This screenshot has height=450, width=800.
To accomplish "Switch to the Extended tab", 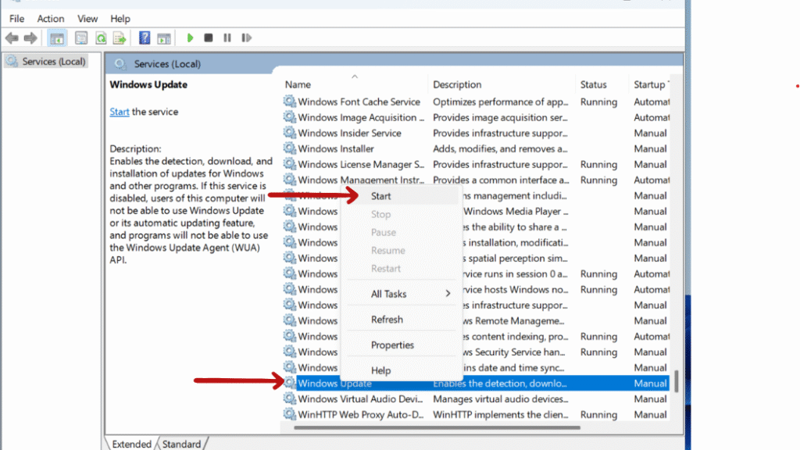I will click(x=131, y=444).
